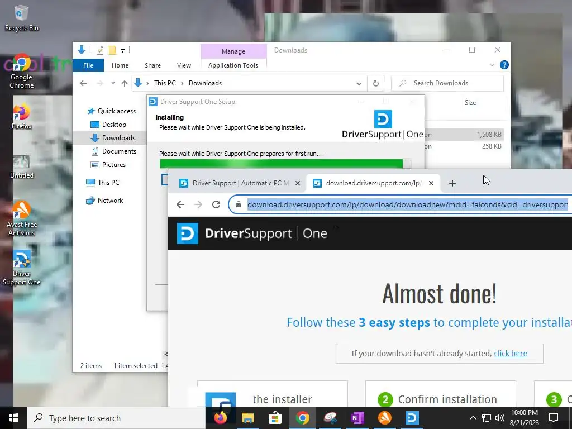Open the recent locations dropdown in Explorer
The image size is (572, 429).
113,83
